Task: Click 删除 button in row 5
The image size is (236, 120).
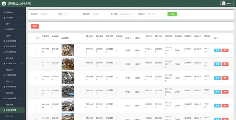Action: coord(225,106)
